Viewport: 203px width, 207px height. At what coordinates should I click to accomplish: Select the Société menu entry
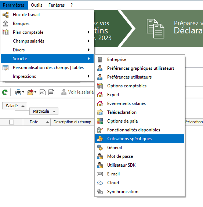click(x=47, y=59)
